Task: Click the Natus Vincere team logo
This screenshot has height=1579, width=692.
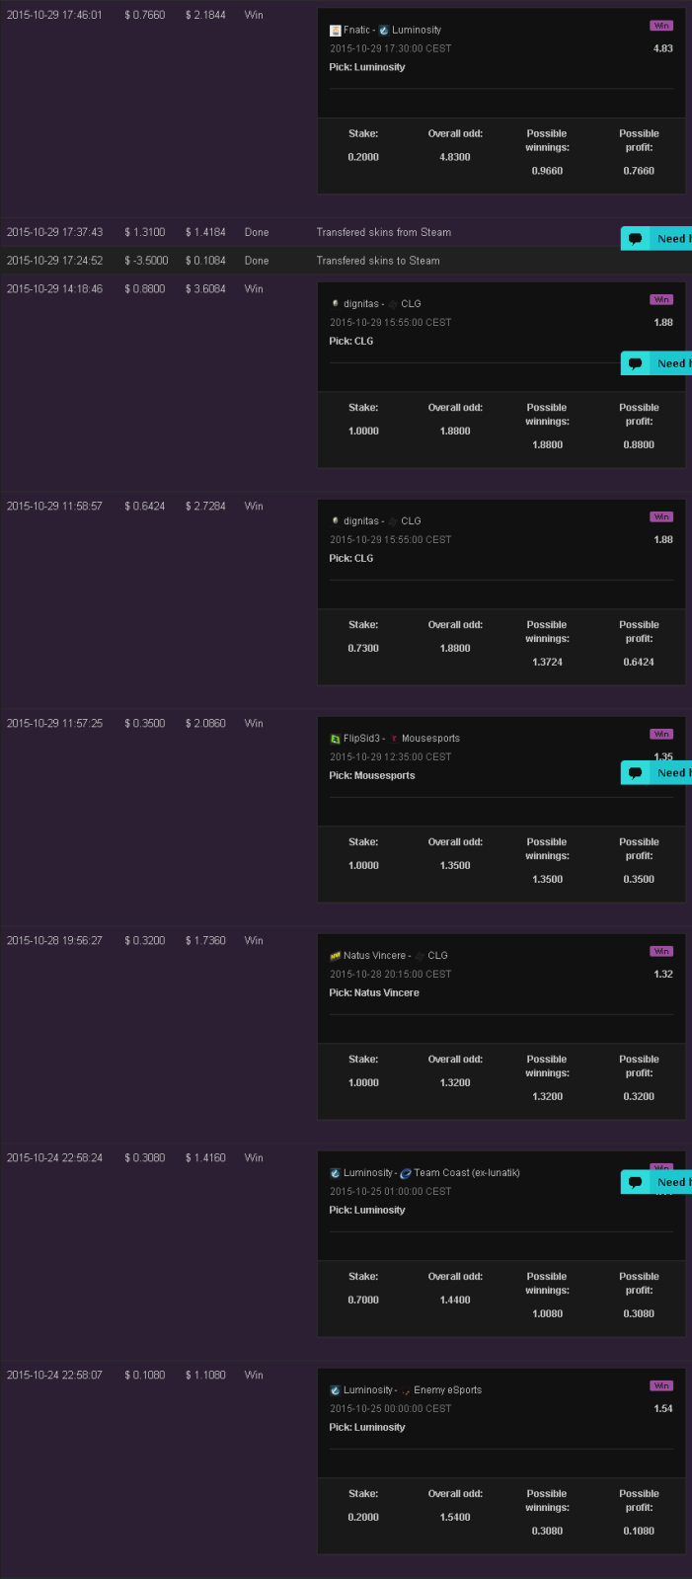Action: (x=335, y=956)
